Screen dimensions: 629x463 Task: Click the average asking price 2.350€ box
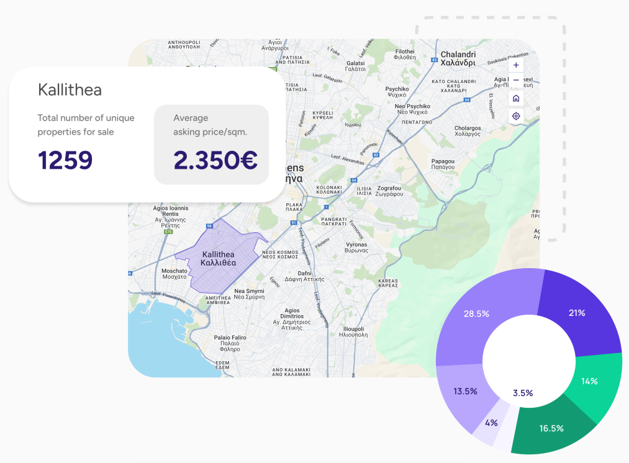point(211,145)
